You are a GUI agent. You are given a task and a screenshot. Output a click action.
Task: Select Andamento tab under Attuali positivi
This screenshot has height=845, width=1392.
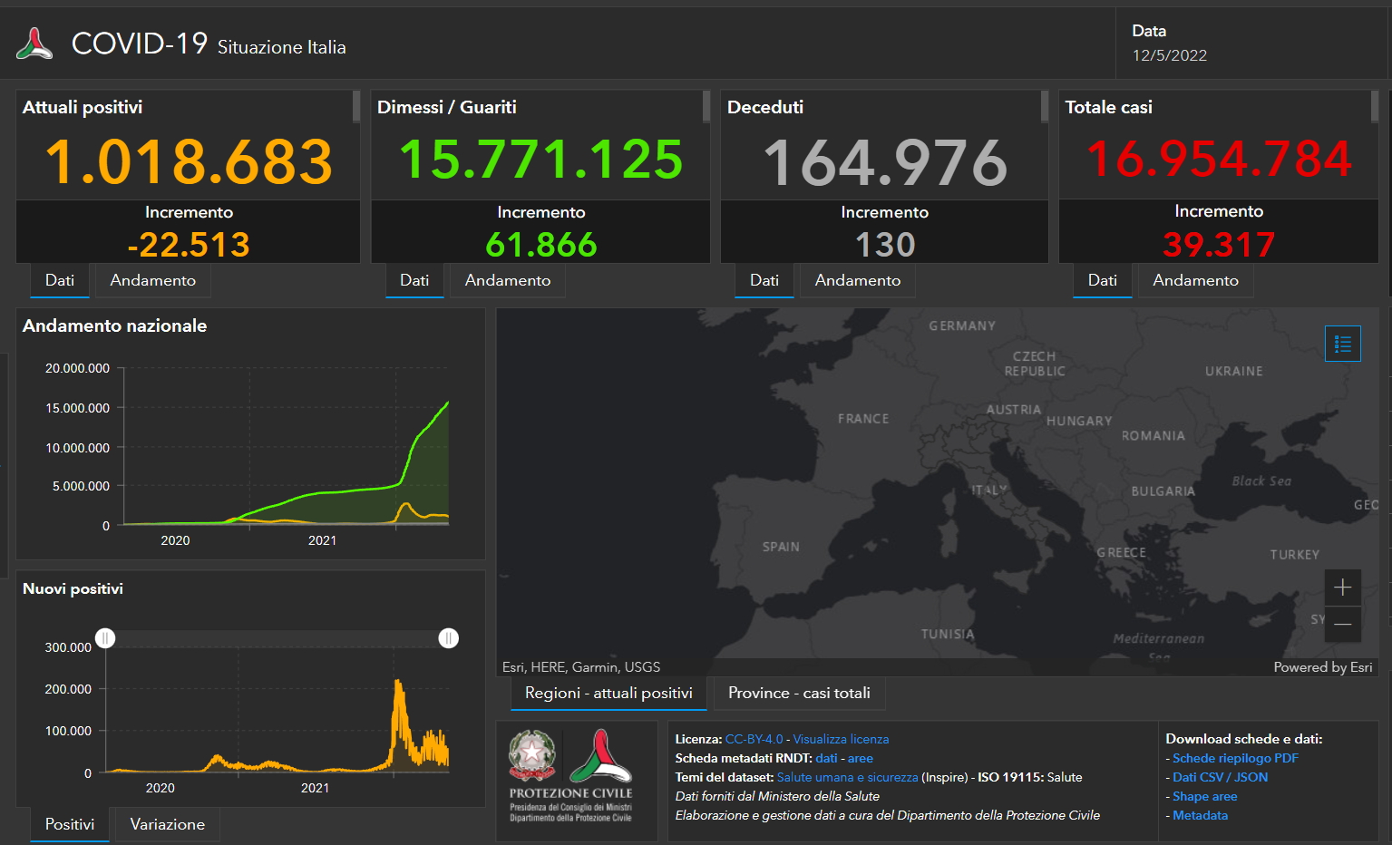click(153, 280)
